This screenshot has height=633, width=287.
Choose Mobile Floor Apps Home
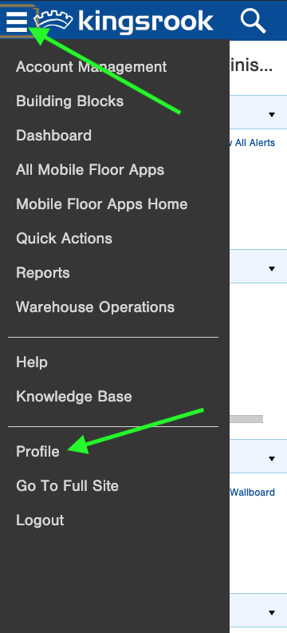coord(101,204)
